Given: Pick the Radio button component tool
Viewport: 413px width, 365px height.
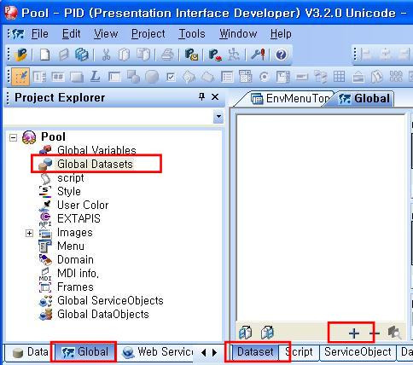Looking at the screenshot, I should click(265, 77).
